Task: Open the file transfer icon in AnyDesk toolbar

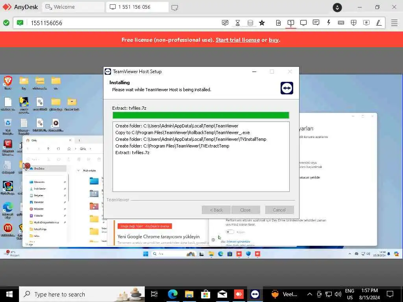Action: pos(278,23)
